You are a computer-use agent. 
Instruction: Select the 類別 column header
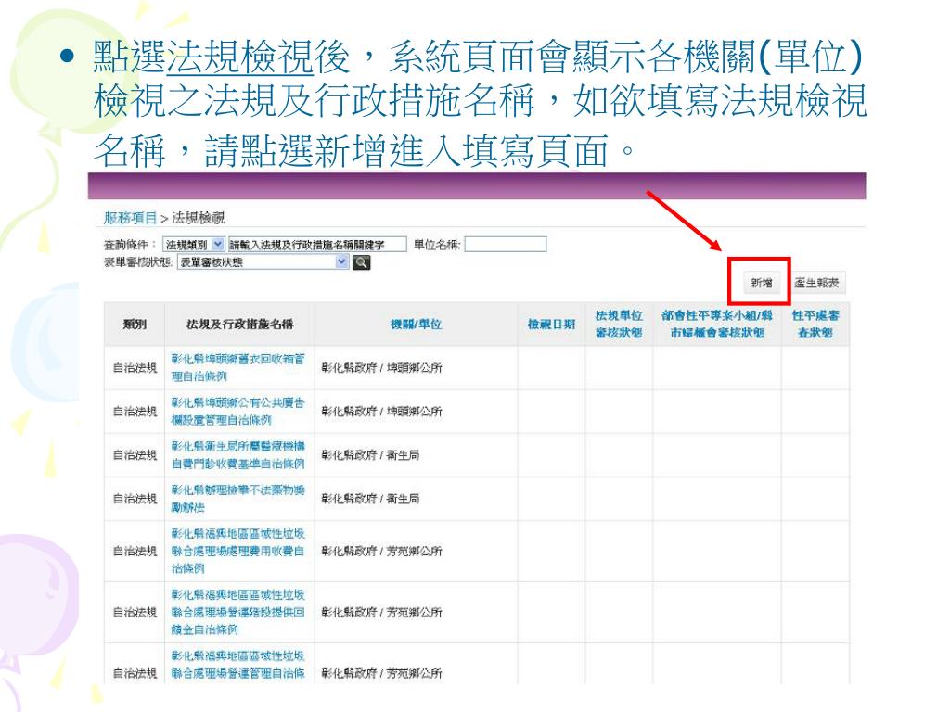click(135, 324)
